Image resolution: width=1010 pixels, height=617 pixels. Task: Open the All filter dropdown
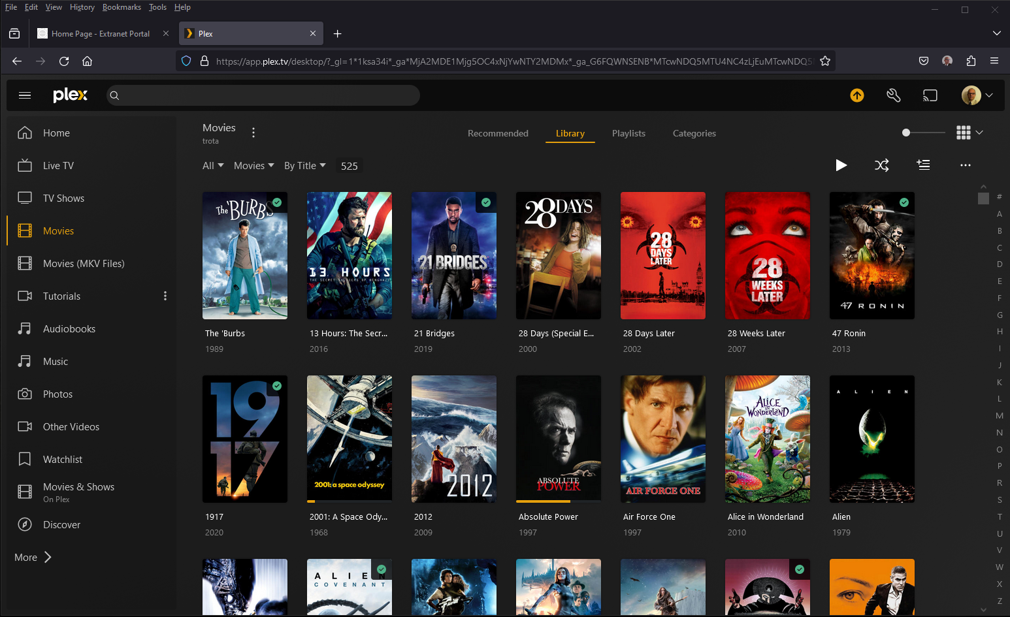click(x=213, y=166)
